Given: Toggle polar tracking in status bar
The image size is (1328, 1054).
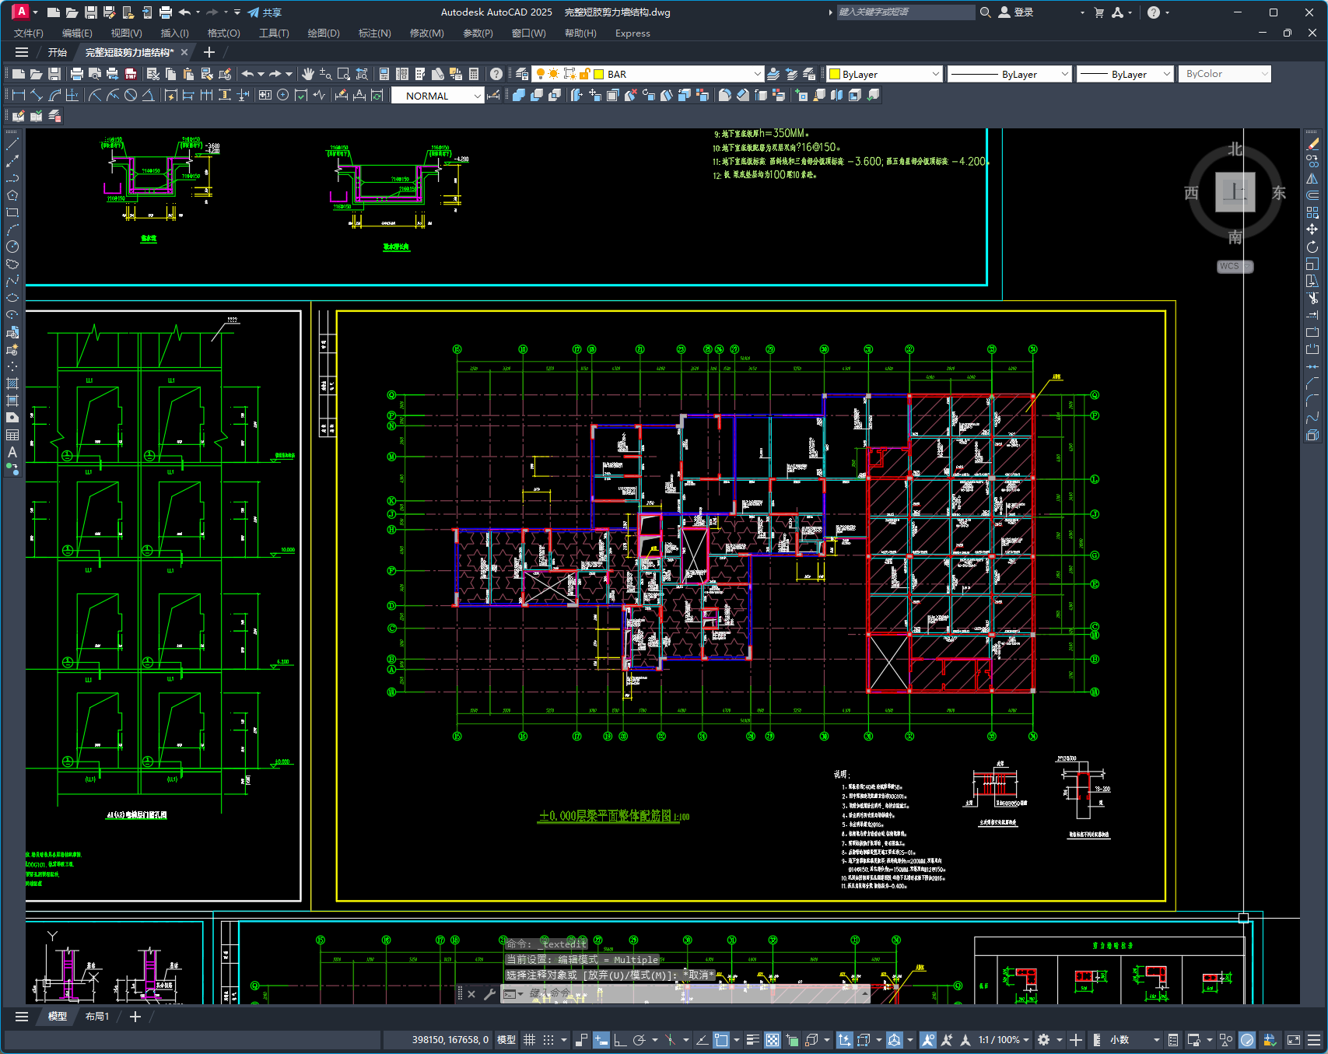Looking at the screenshot, I should coord(639,1040).
